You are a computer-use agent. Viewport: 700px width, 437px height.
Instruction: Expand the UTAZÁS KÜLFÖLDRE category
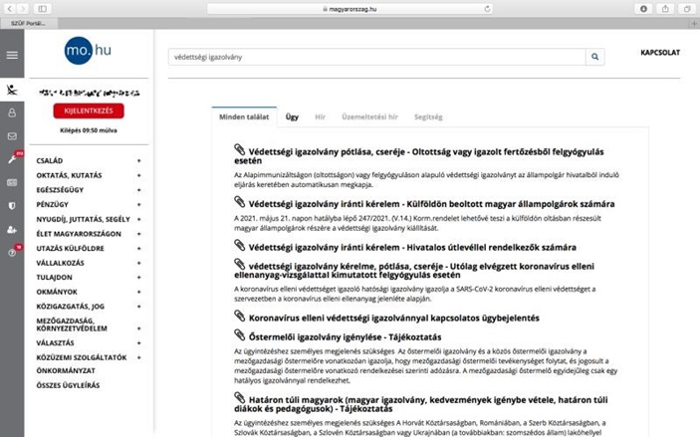click(x=139, y=248)
